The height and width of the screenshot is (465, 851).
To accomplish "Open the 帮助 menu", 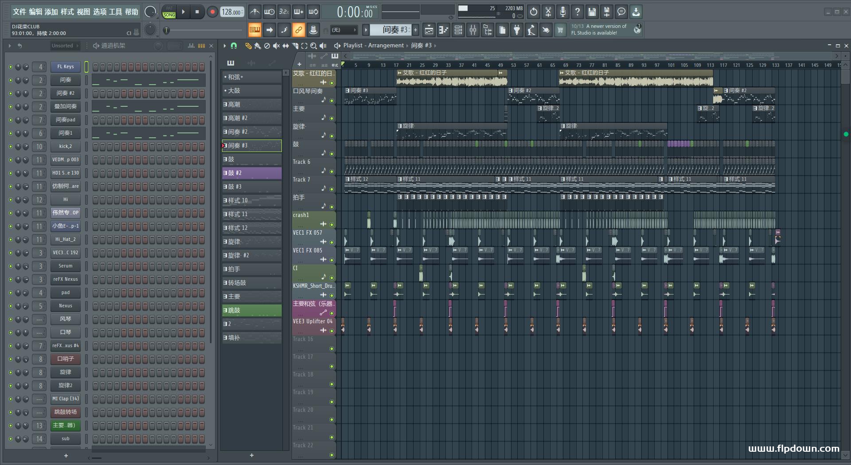I will click(132, 12).
